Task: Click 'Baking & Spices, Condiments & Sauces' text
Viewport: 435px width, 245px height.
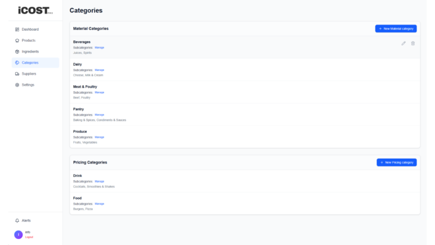Action: pyautogui.click(x=100, y=120)
